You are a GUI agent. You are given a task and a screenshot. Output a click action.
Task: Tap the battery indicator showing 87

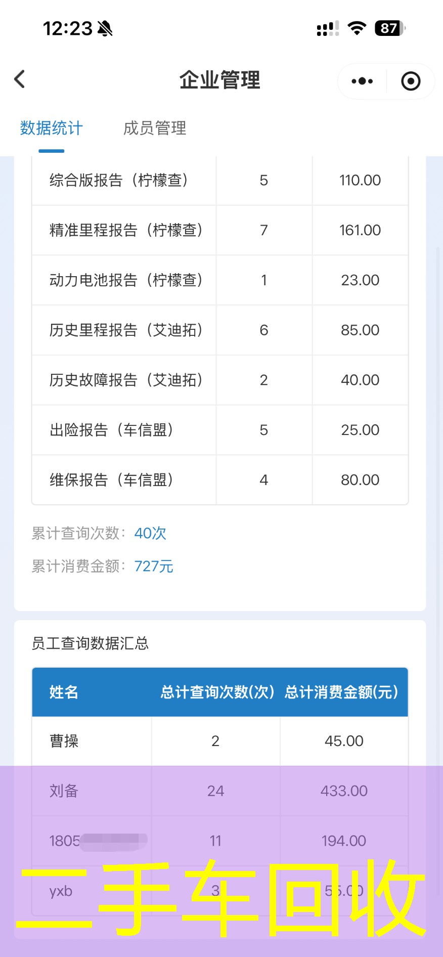click(389, 28)
